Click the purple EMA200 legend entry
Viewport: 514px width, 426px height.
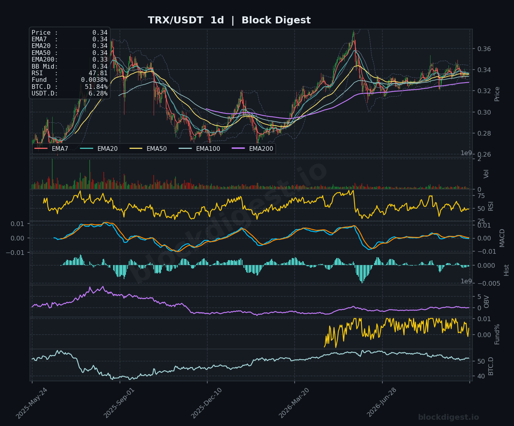coord(252,148)
